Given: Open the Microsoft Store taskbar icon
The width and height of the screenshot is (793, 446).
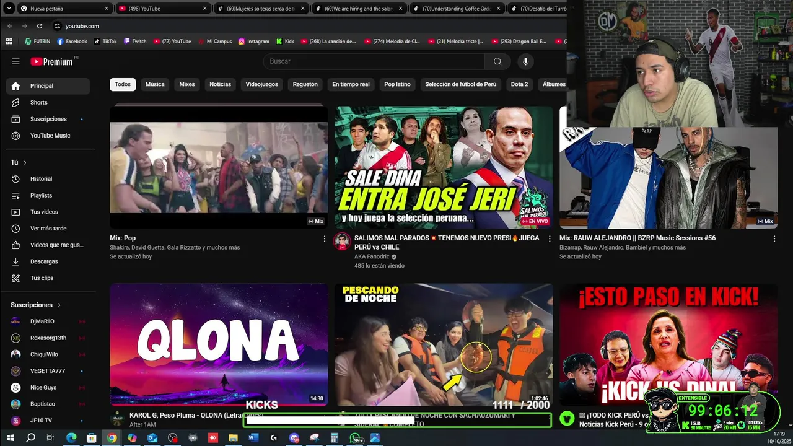Looking at the screenshot, I should (x=92, y=438).
